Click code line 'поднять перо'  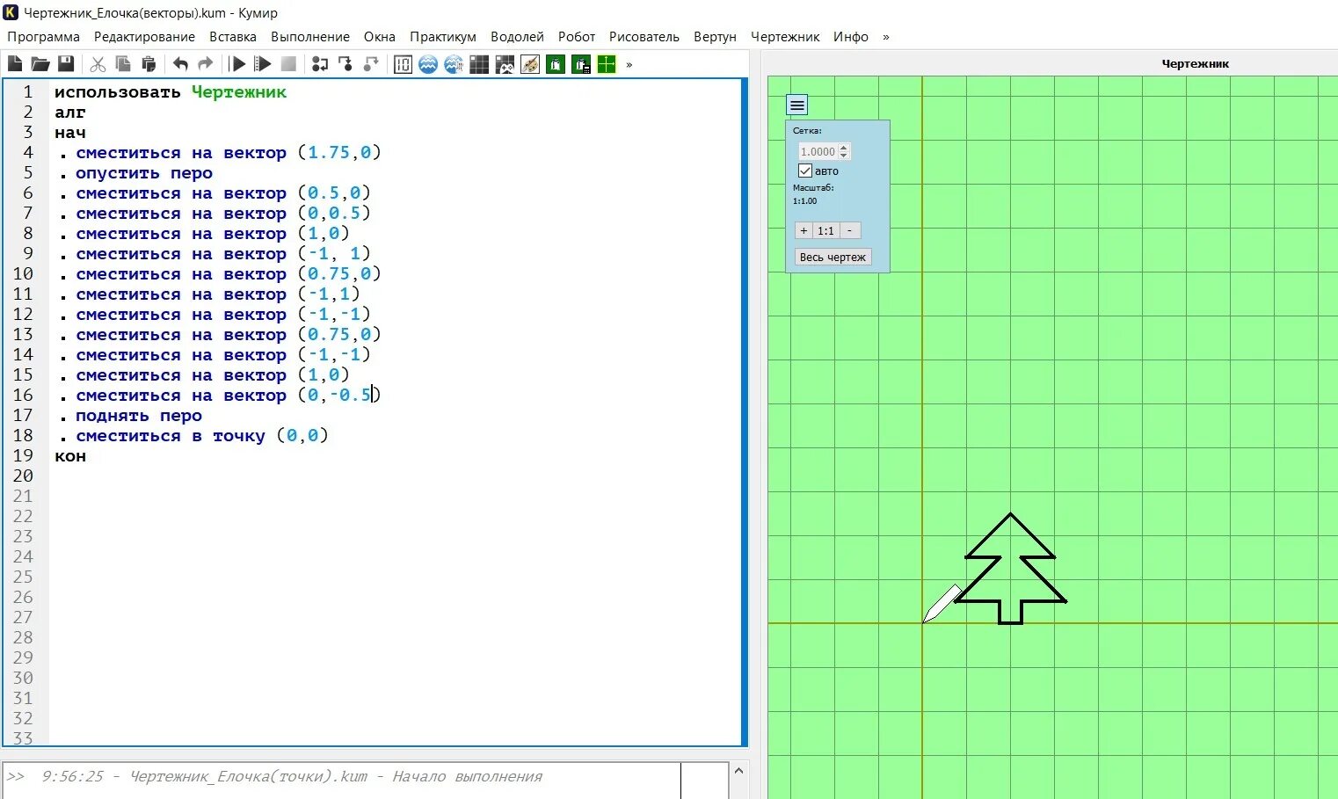click(x=139, y=416)
